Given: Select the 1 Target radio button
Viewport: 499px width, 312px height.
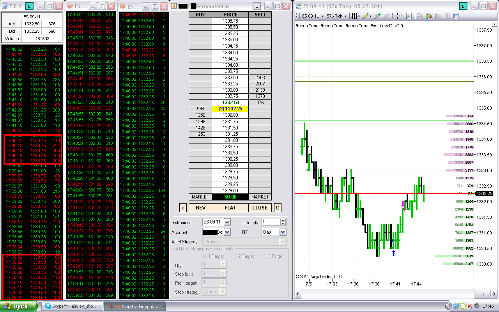Looking at the screenshot, I should pos(204,256).
